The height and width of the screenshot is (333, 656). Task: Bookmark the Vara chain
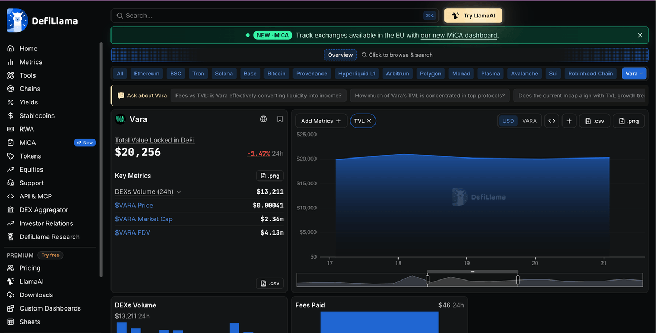coord(280,119)
